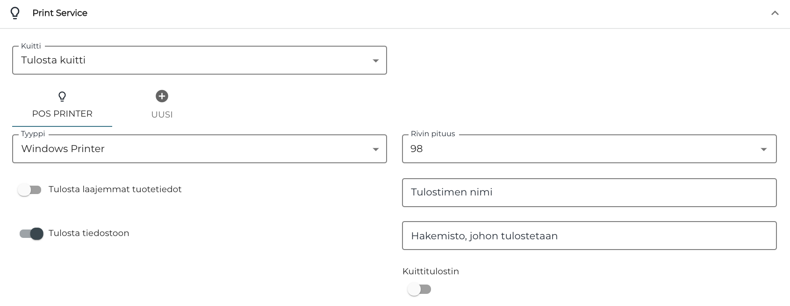790x306 pixels.
Task: Change the line length value 98
Action: [589, 149]
